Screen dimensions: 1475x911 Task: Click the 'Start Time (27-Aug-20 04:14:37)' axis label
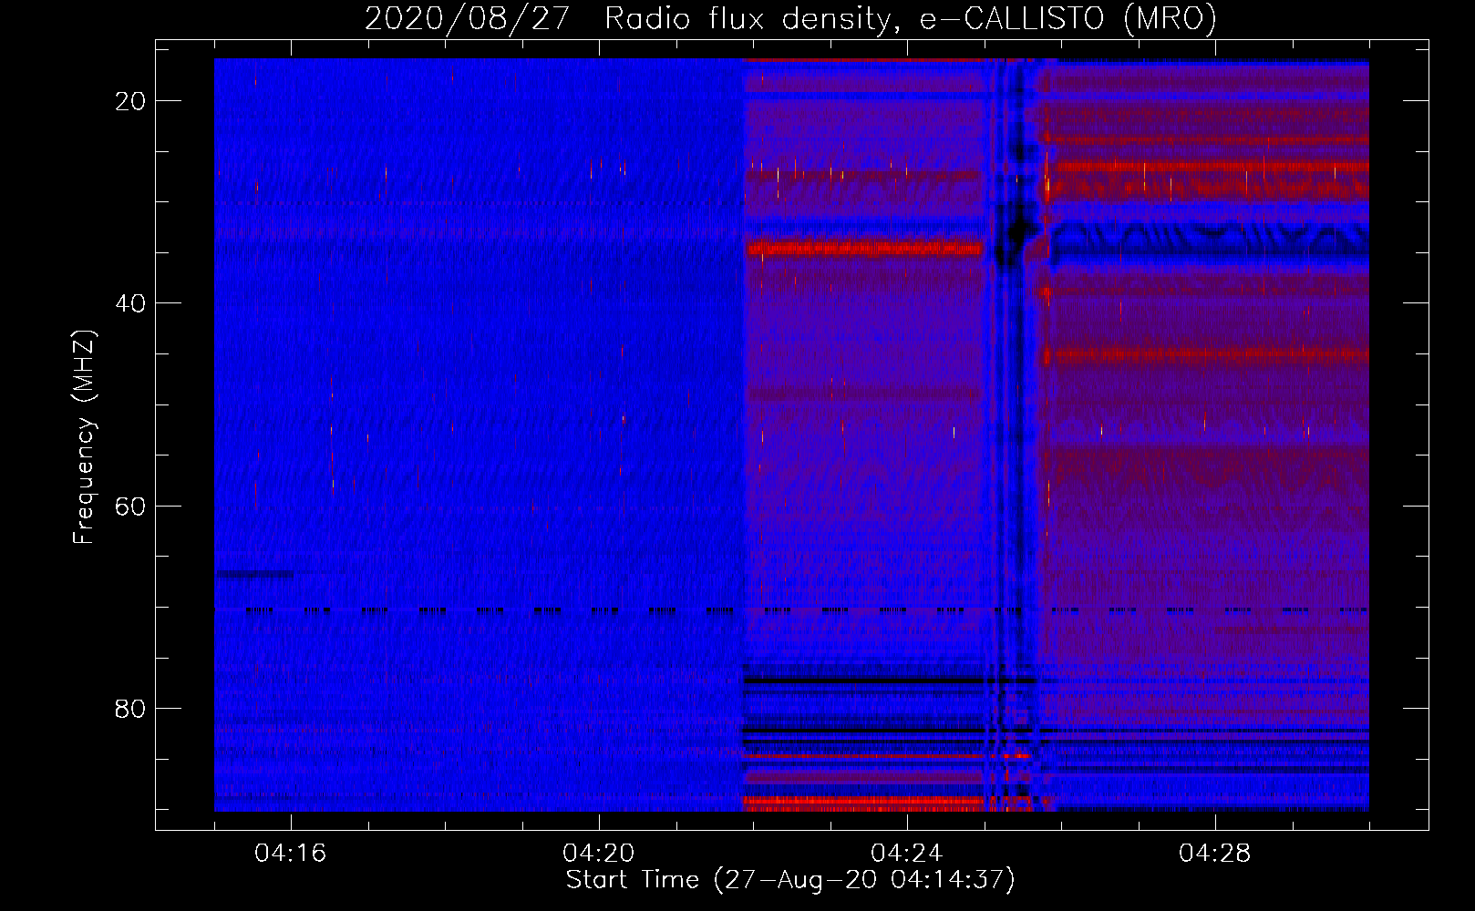coord(790,880)
